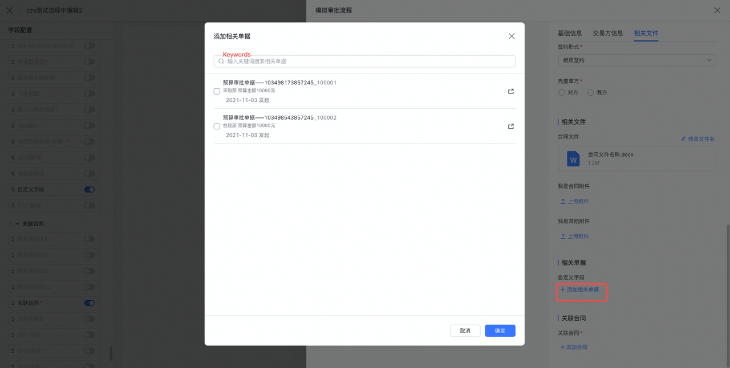Toggle the 自定义字段 switch off

(90, 190)
